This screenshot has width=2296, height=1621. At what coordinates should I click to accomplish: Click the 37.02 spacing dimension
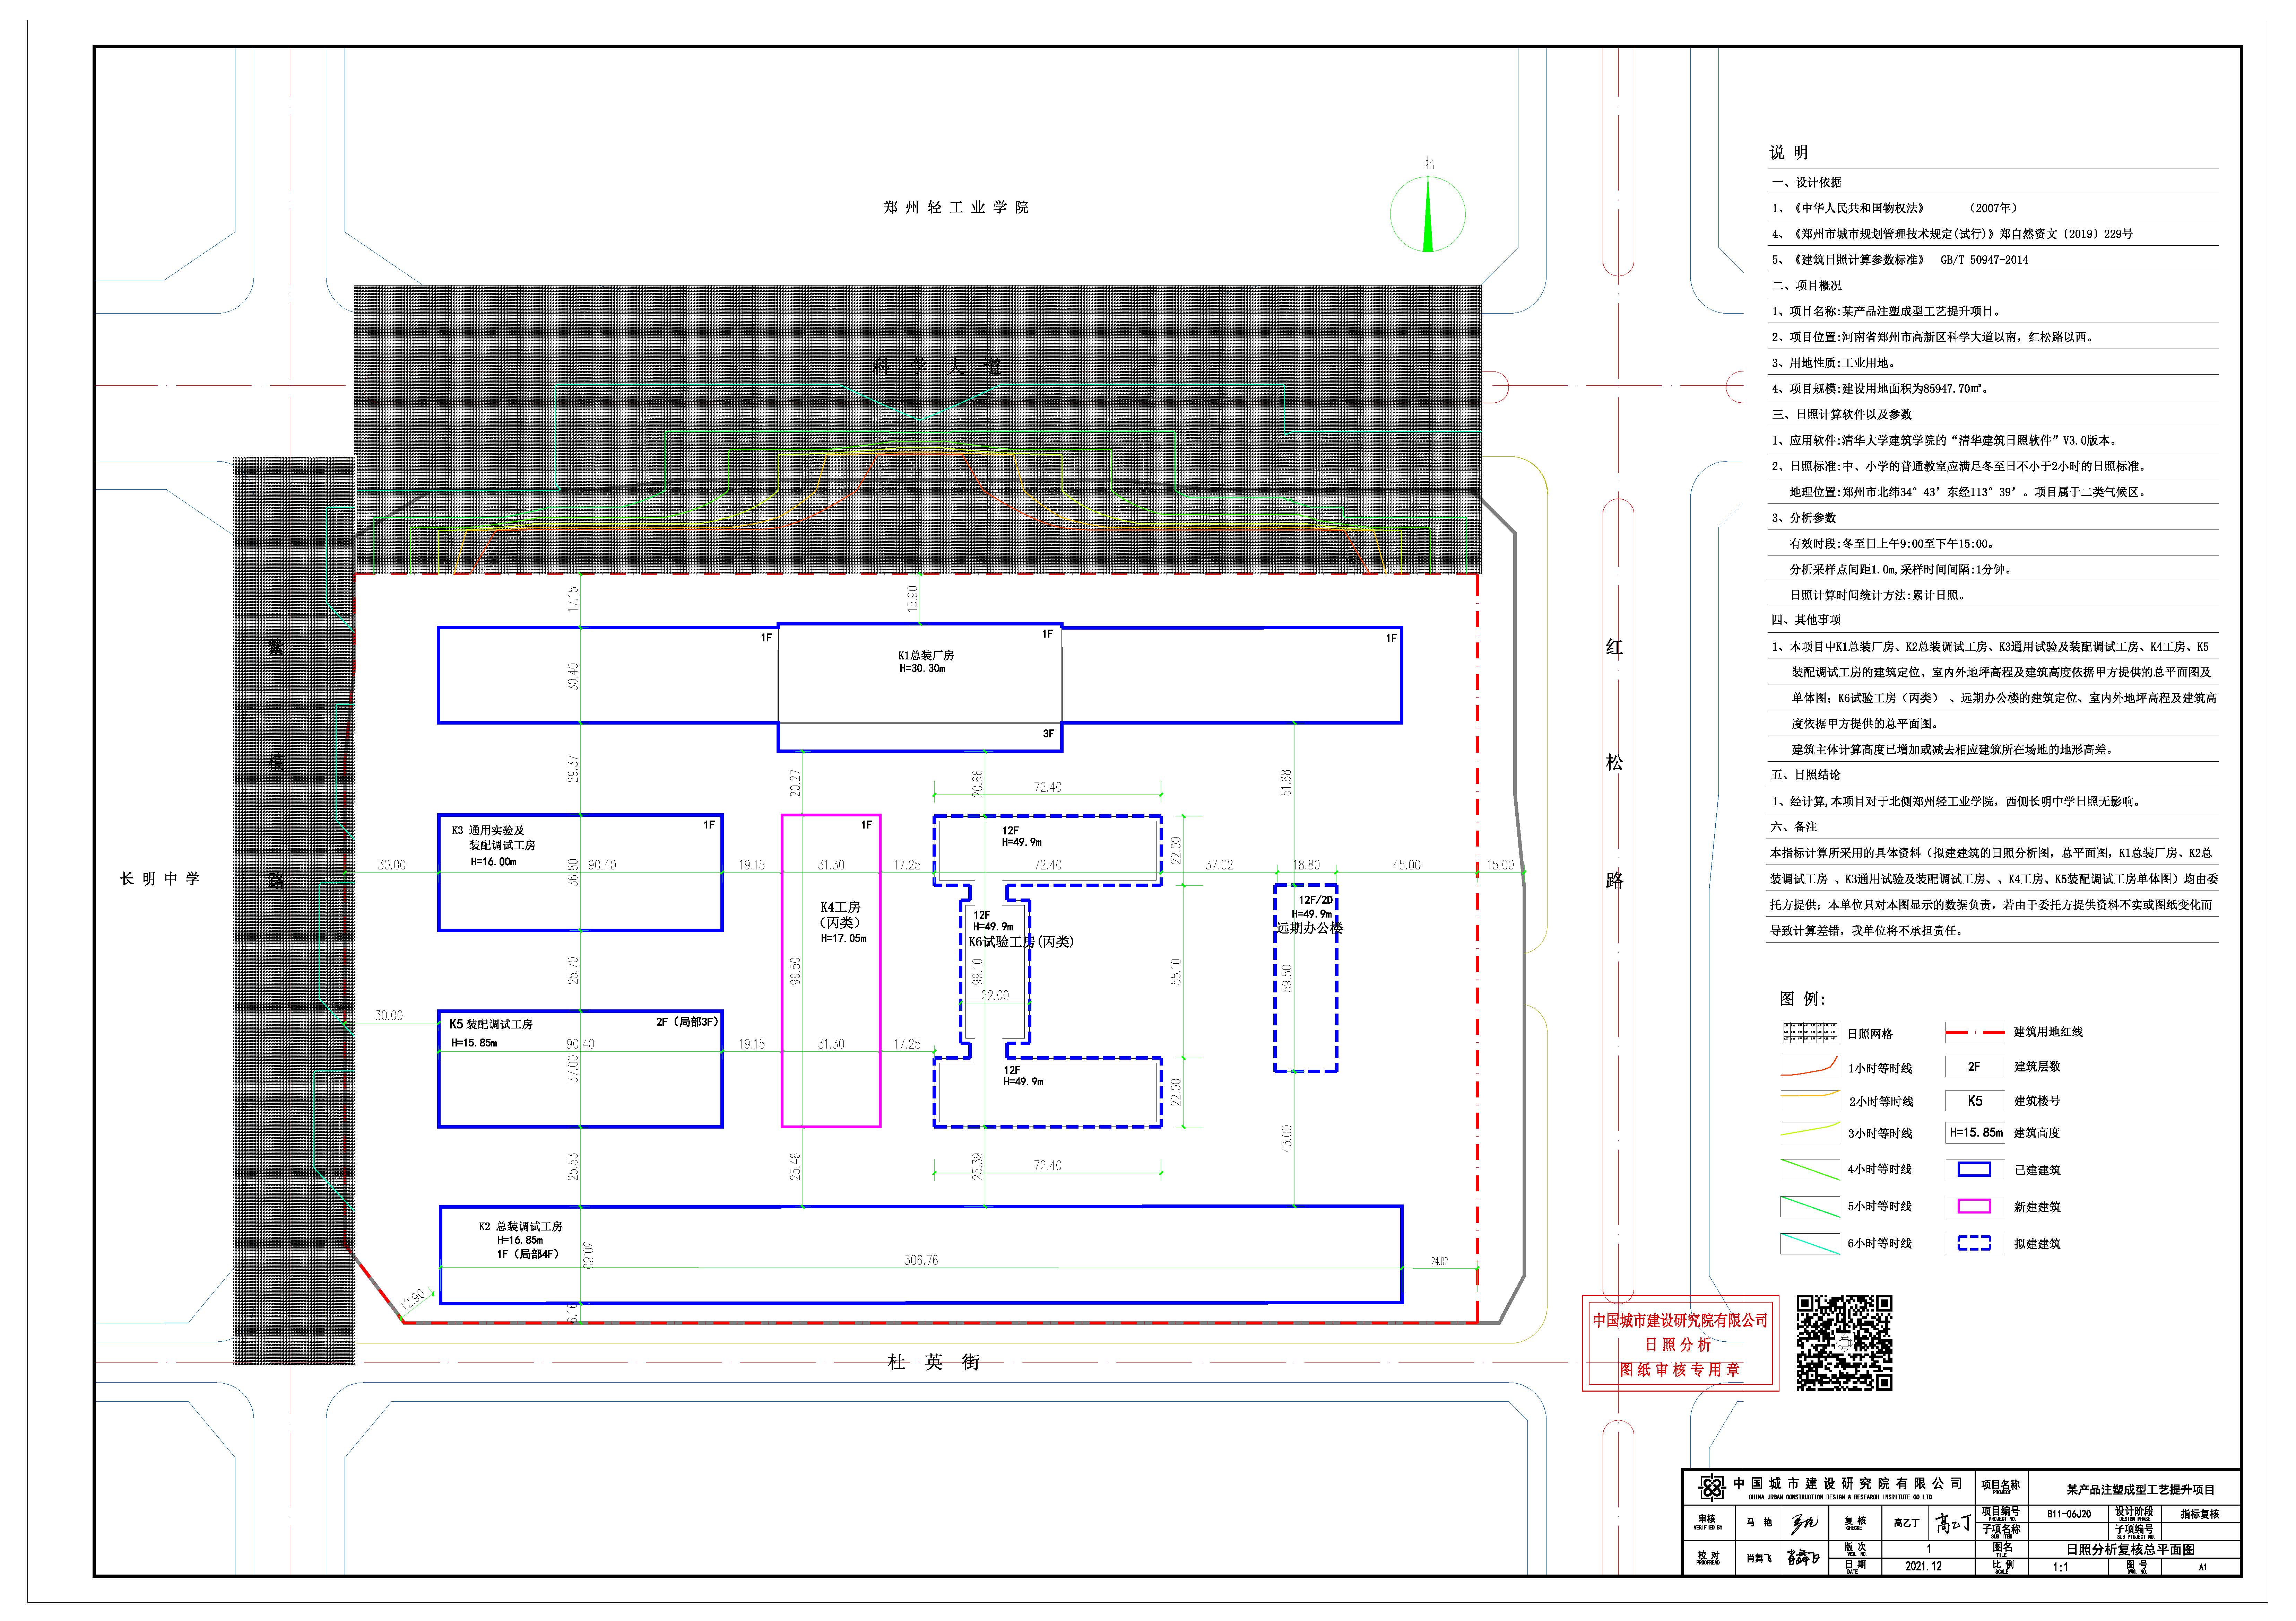1219,865
